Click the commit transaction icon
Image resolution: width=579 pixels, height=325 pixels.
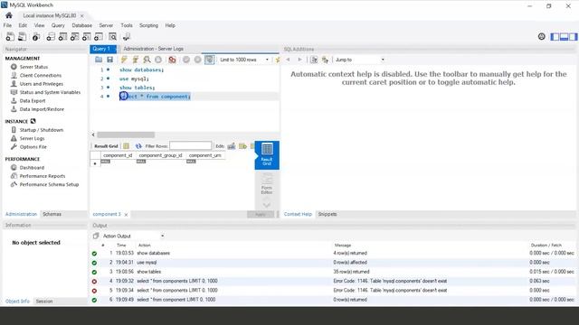click(186, 60)
